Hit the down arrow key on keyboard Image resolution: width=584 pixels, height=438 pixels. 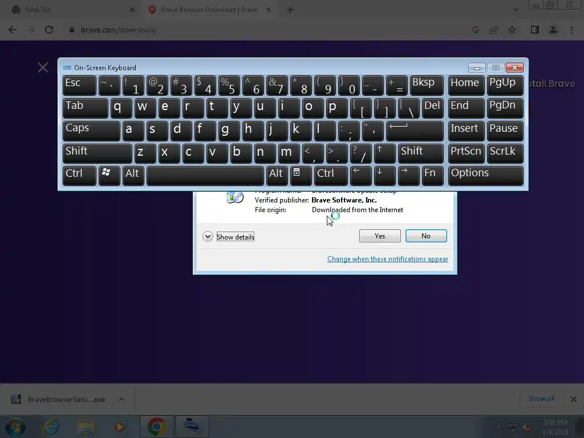click(x=384, y=176)
